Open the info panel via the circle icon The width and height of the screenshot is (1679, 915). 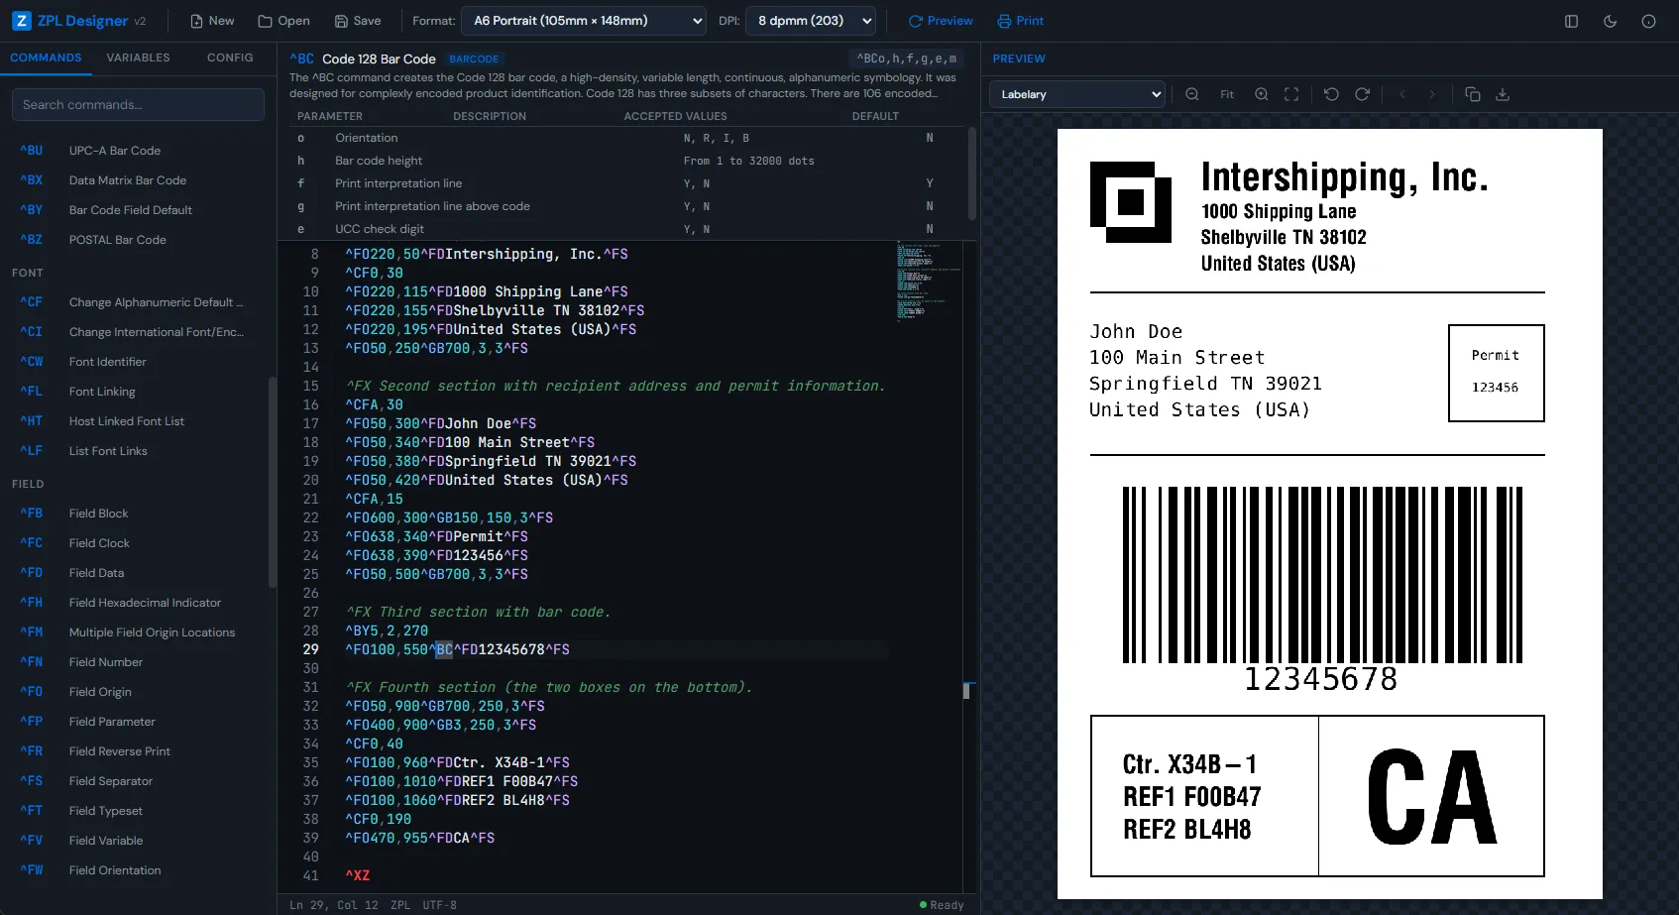point(1647,21)
